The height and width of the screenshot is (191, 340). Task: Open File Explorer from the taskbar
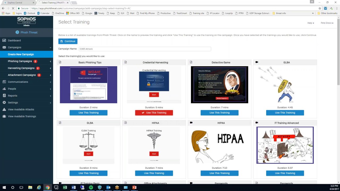[30, 188]
